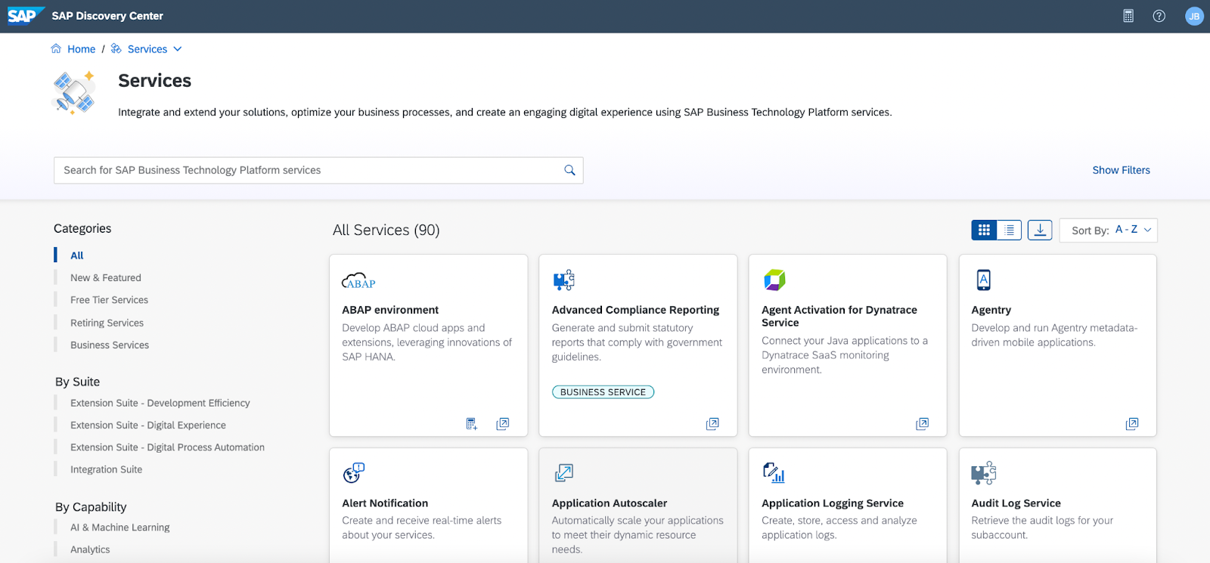Image resolution: width=1210 pixels, height=563 pixels.
Task: Click Show Filters link
Action: tap(1121, 170)
